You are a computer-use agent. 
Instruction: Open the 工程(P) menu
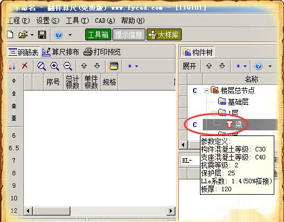pos(19,20)
